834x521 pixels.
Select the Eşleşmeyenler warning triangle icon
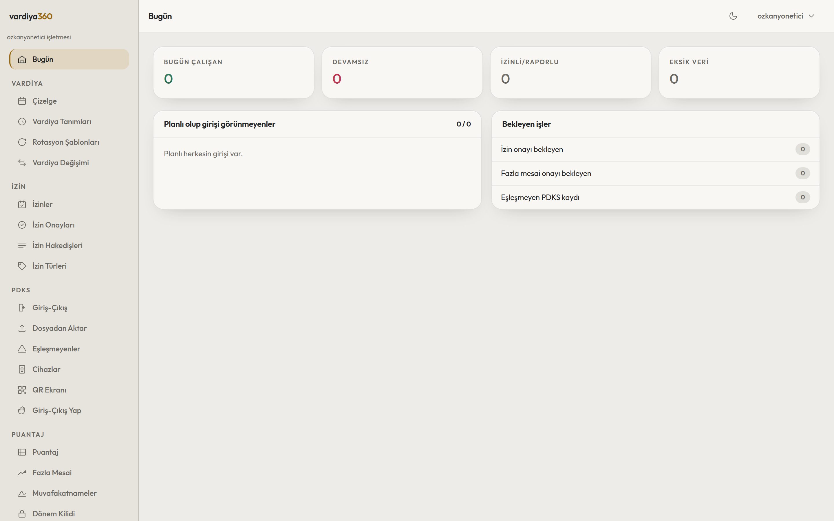point(22,349)
